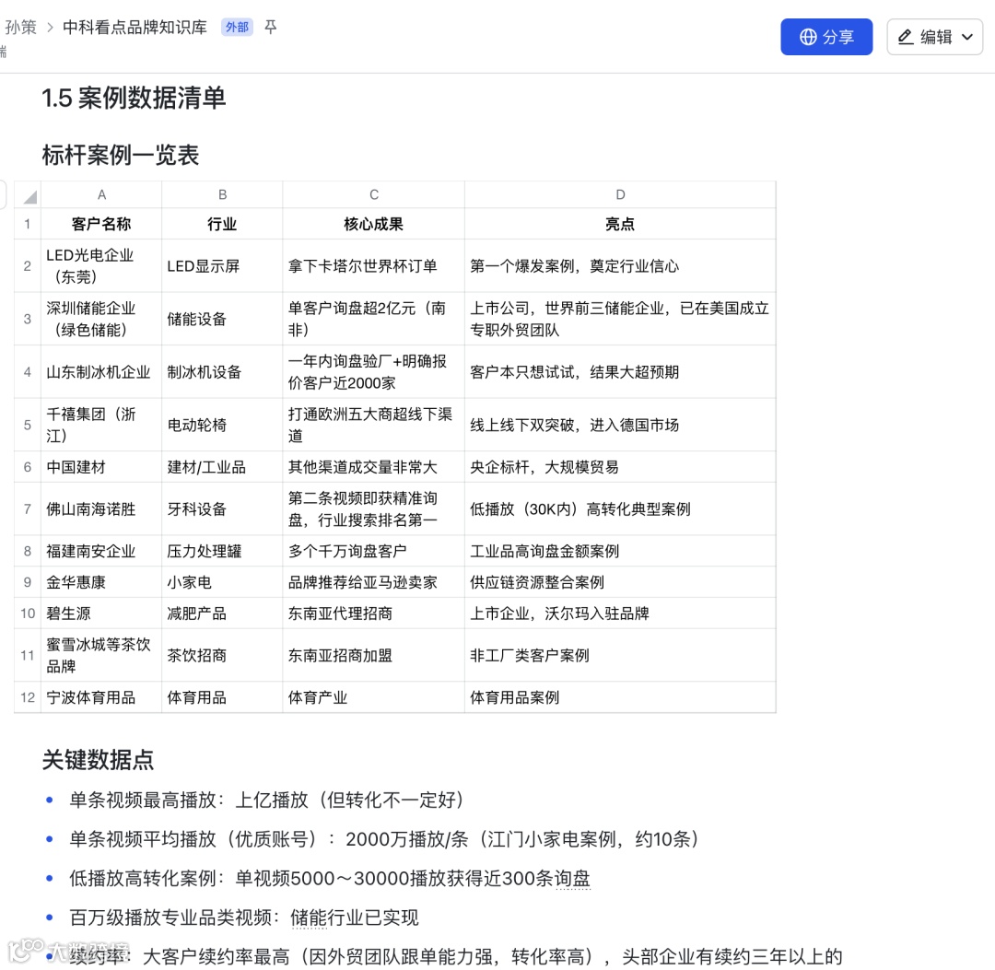995x970 pixels.
Task: Click the cell 牙科设备
Action: 222,508
